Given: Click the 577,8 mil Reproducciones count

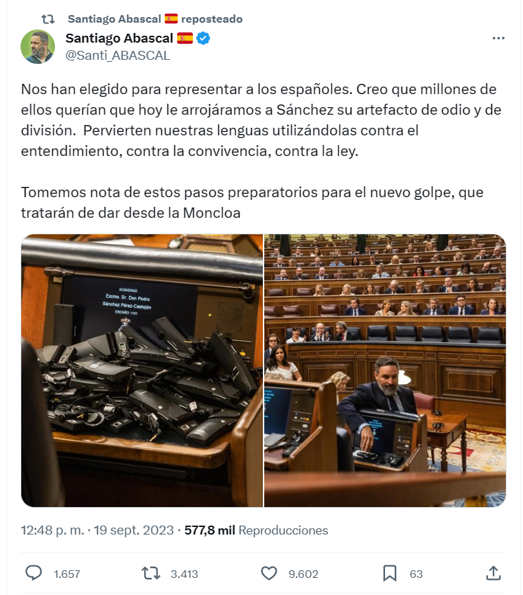Looking at the screenshot, I should coord(256,530).
